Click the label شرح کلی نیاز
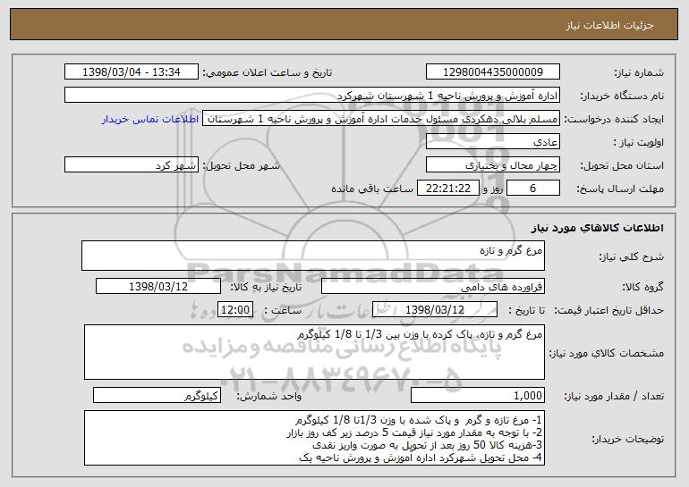 coord(632,256)
